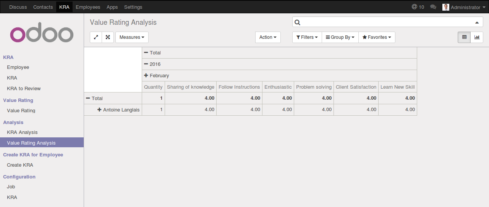Switch to bar graph view icon
Screen dimensions: 489x207
click(477, 37)
